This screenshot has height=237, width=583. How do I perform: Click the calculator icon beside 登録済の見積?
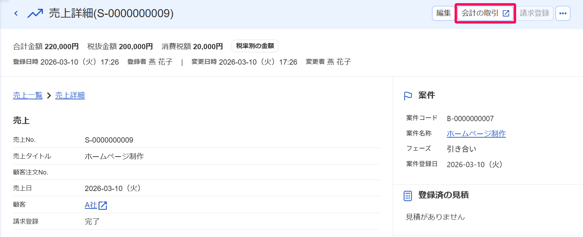click(x=408, y=196)
